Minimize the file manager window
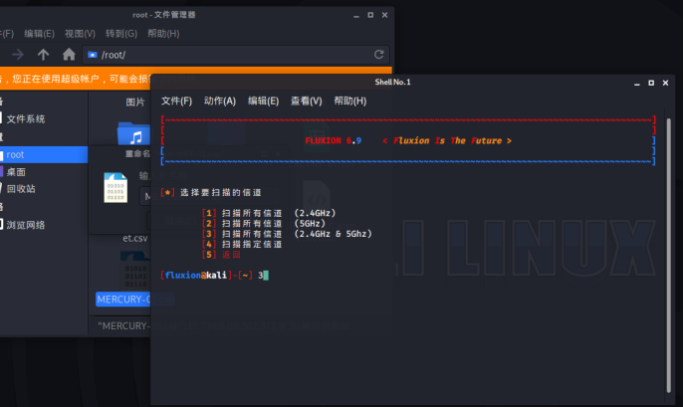Screen dimensions: 684x407 (356, 15)
